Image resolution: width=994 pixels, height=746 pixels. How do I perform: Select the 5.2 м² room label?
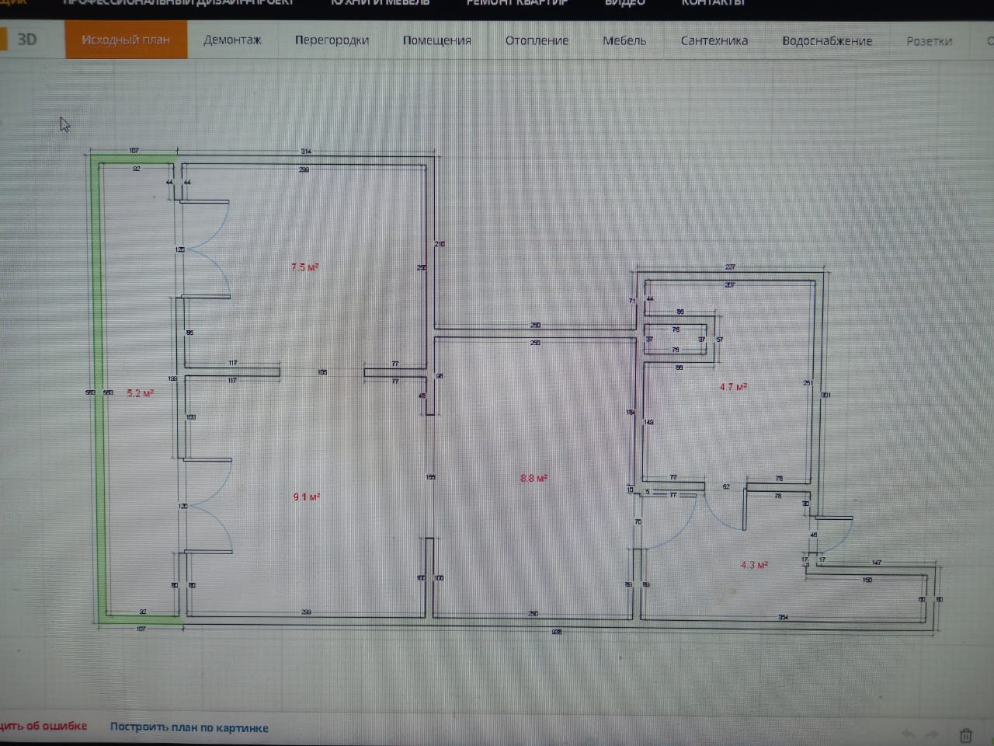tap(140, 393)
